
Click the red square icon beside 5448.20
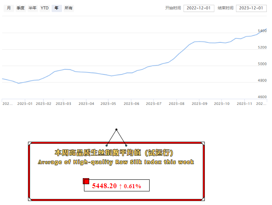tap(86, 181)
